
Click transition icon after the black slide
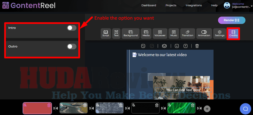[x=163, y=108]
